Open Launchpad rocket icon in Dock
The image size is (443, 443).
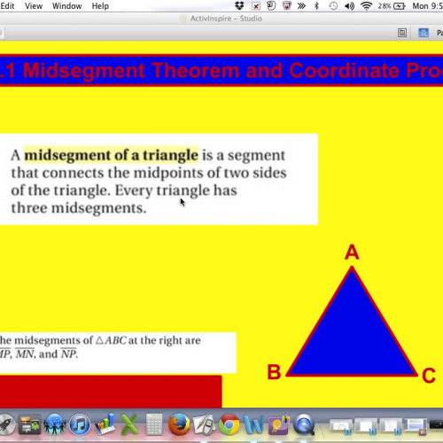(6, 424)
